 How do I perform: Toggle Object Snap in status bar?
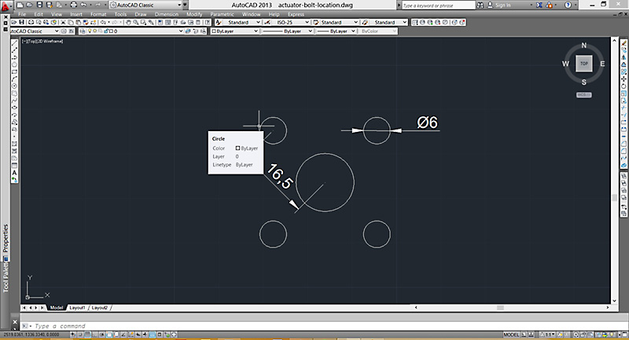pos(109,335)
